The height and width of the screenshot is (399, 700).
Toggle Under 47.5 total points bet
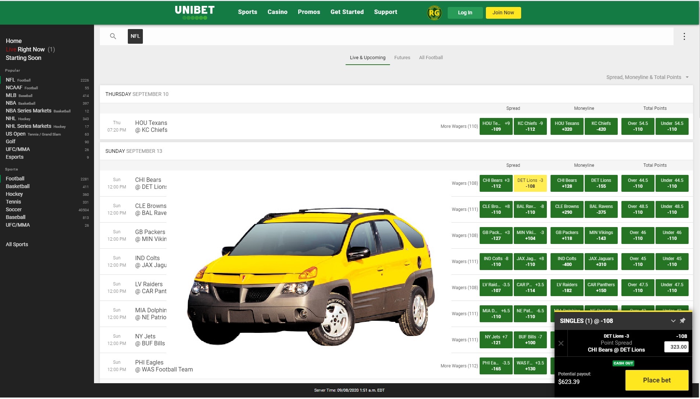point(672,288)
